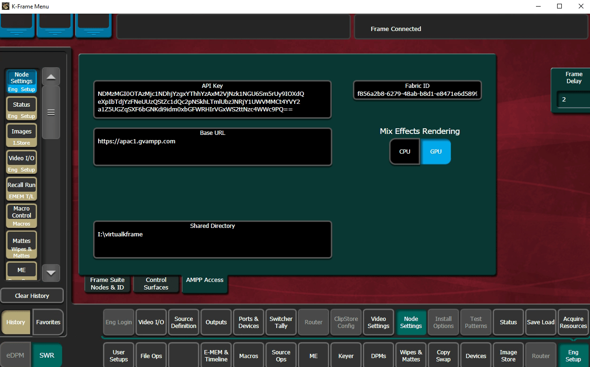Open Status in the Eng Setup row
590x367 pixels.
pos(508,322)
